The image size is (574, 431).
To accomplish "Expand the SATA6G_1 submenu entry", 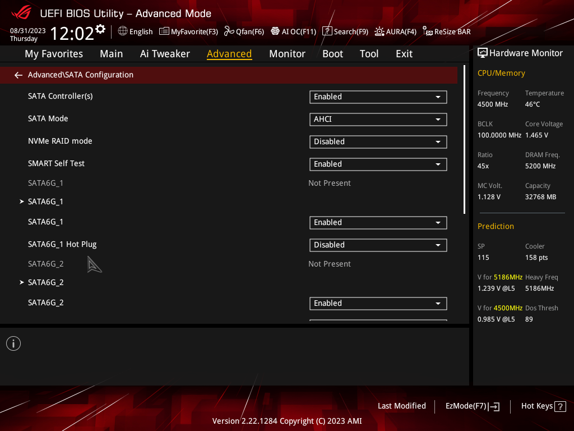I will pos(45,201).
